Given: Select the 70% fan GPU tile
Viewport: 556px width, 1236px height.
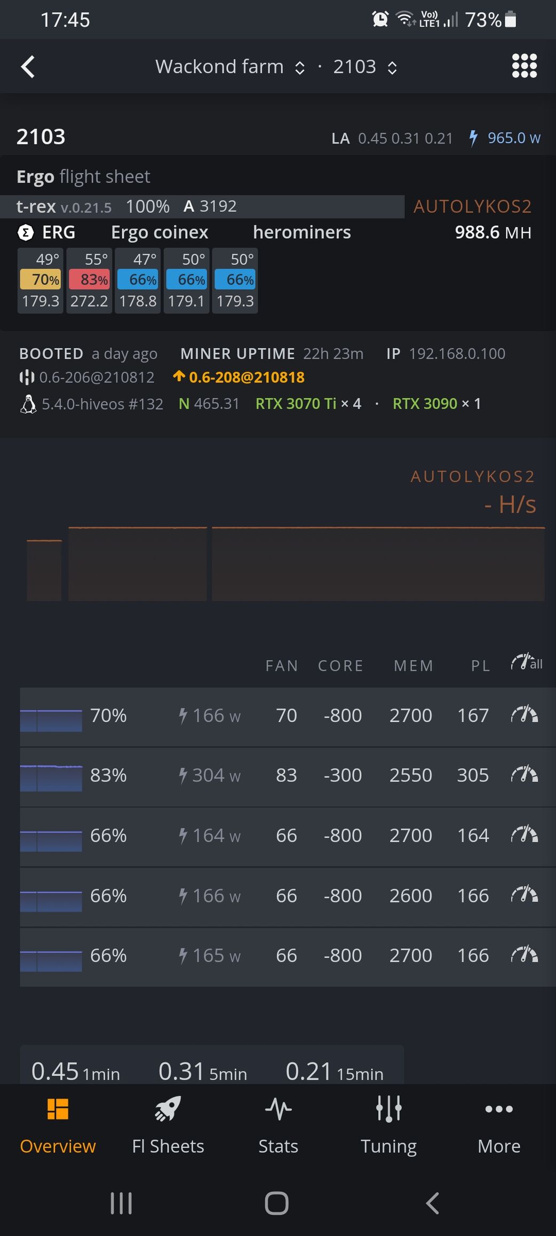Looking at the screenshot, I should [41, 280].
